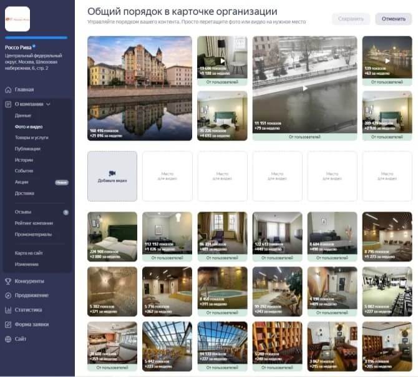The image size is (418, 377).
Task: Click the second empty Место для видео slot
Action: (222, 176)
